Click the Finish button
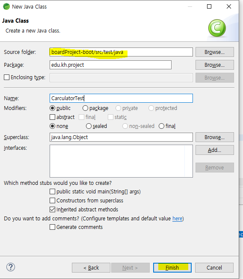The image size is (243, 279). coord(172,267)
